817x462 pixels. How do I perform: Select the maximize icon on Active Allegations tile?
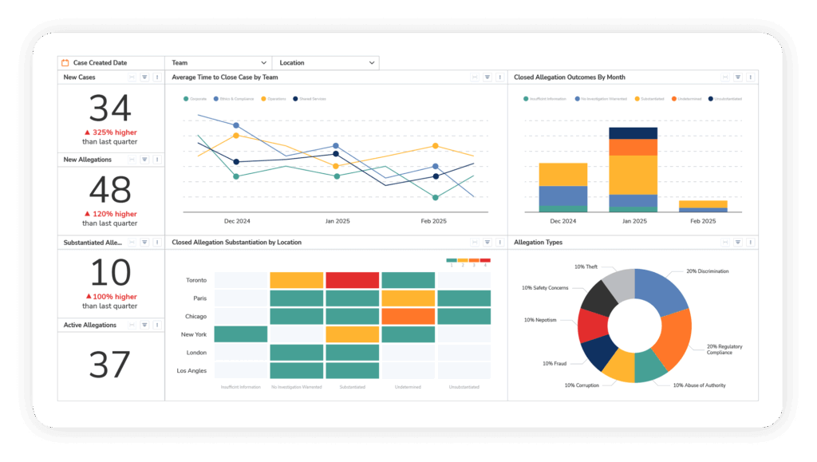132,325
